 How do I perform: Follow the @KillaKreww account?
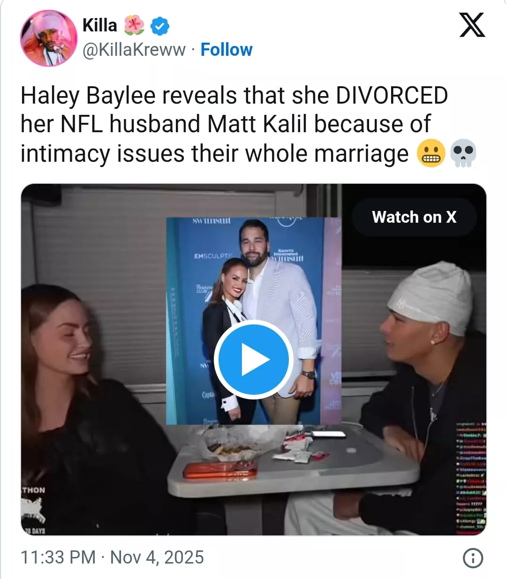tap(227, 49)
